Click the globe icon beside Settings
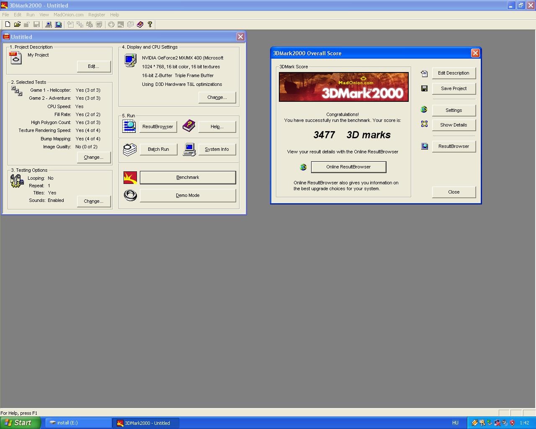This screenshot has width=536, height=429. [x=424, y=109]
